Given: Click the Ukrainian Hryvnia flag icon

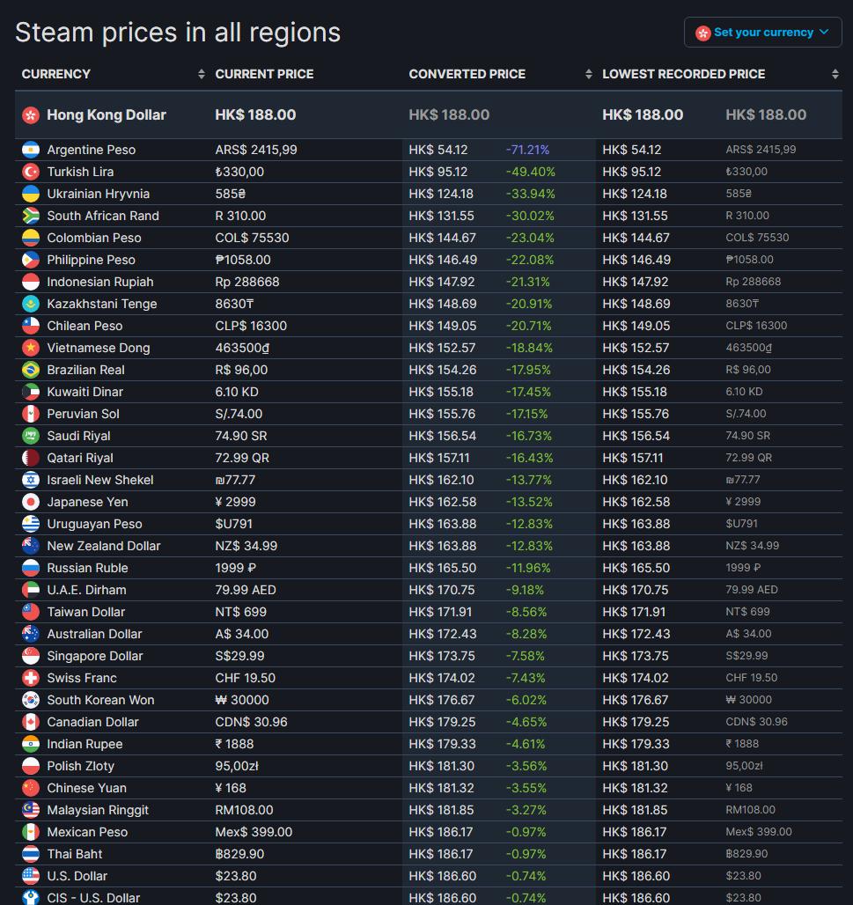Looking at the screenshot, I should (31, 194).
